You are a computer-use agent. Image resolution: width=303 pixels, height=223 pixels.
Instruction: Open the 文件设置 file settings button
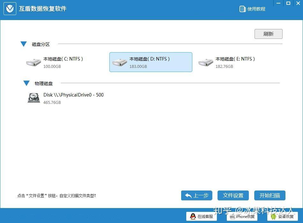tap(233, 195)
